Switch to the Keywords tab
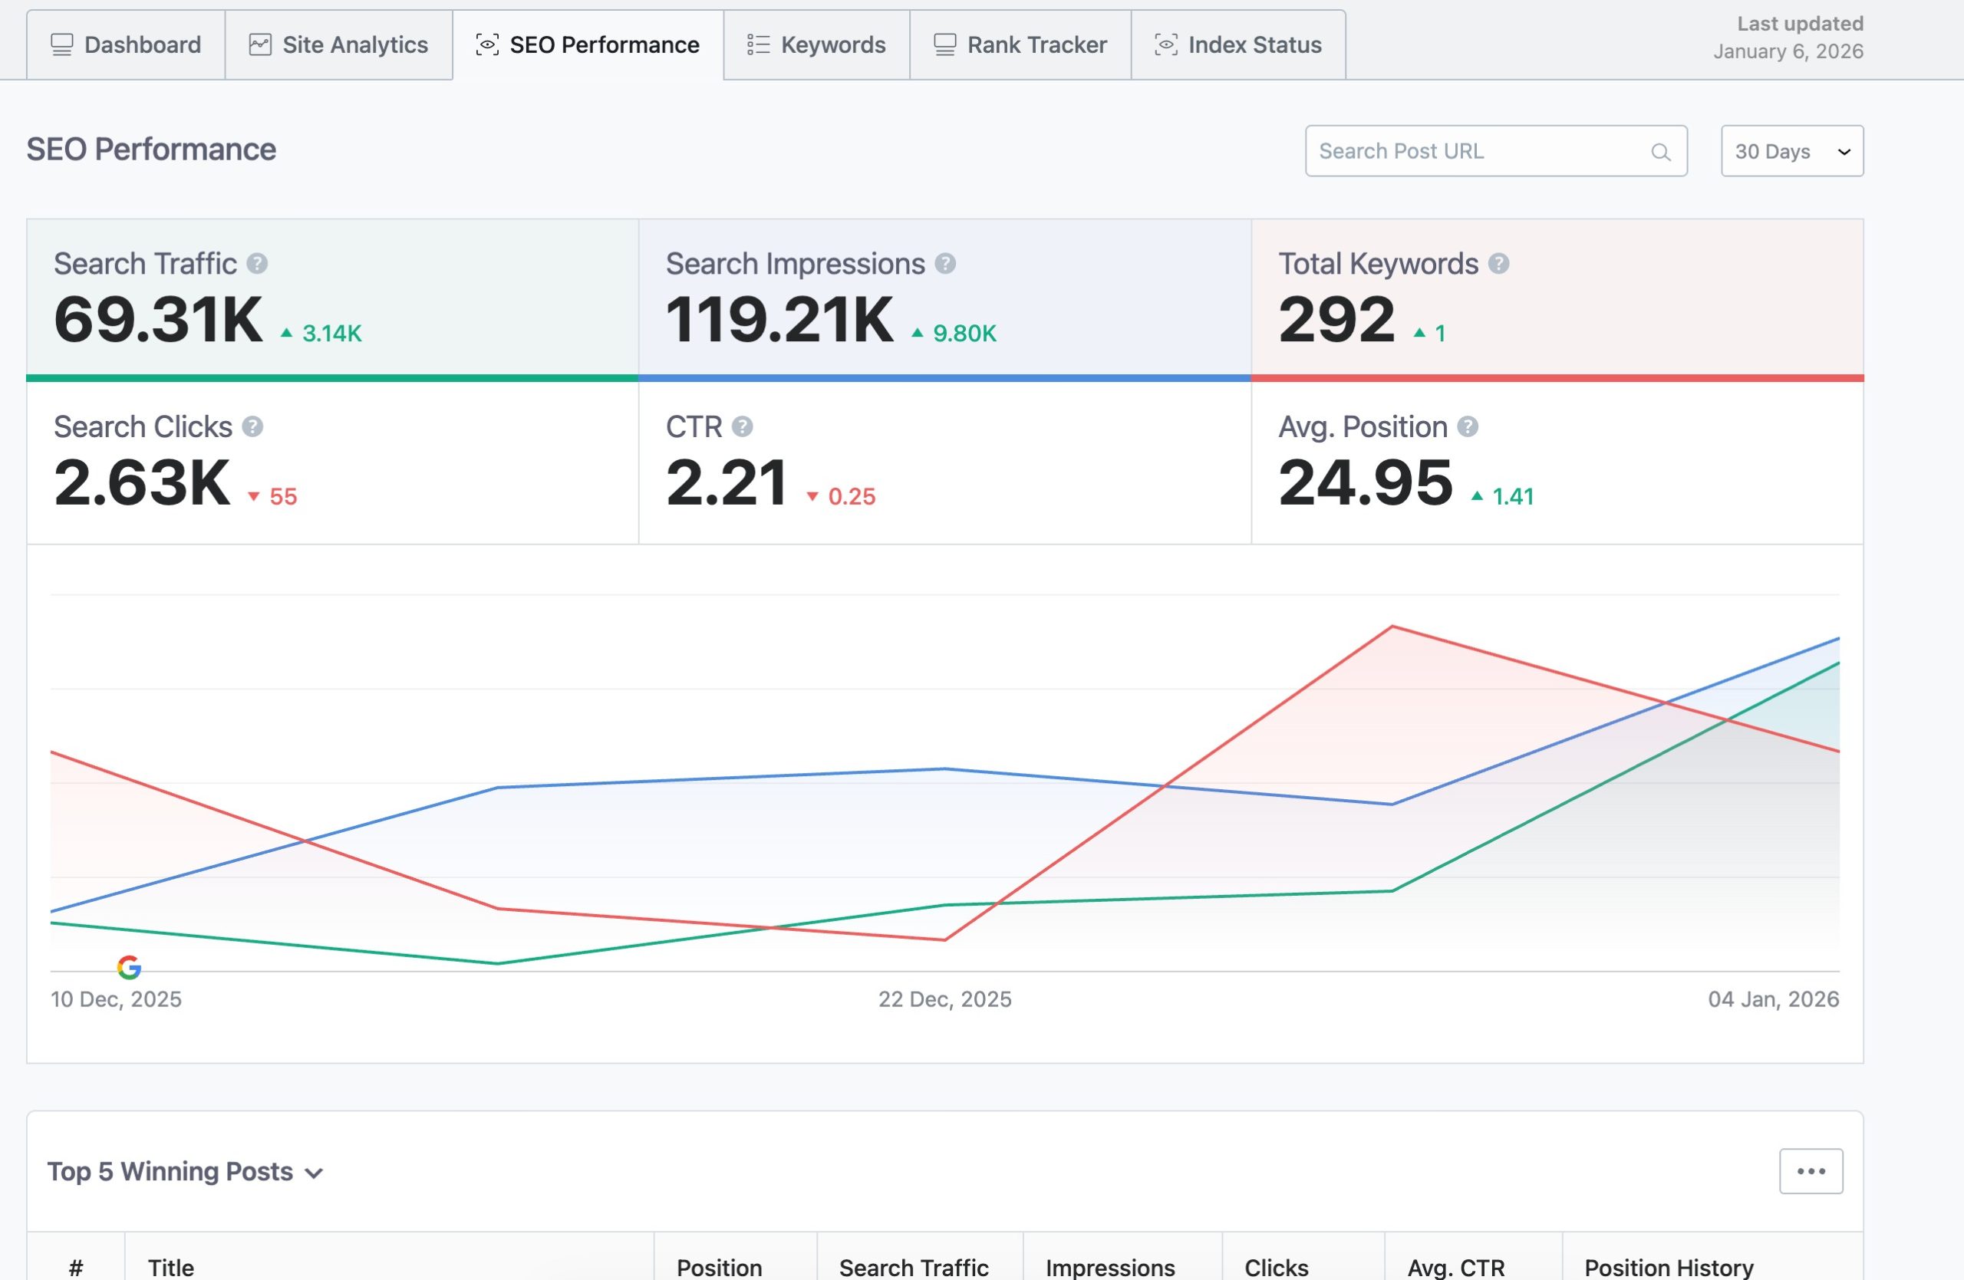 (x=816, y=44)
